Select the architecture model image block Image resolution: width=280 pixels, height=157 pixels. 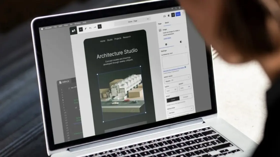point(122,94)
